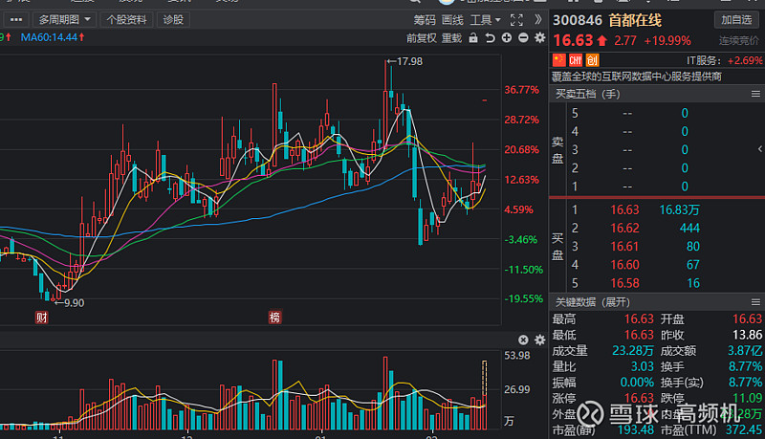Click the 创 board badge icon
This screenshot has height=439, width=765.
point(592,60)
